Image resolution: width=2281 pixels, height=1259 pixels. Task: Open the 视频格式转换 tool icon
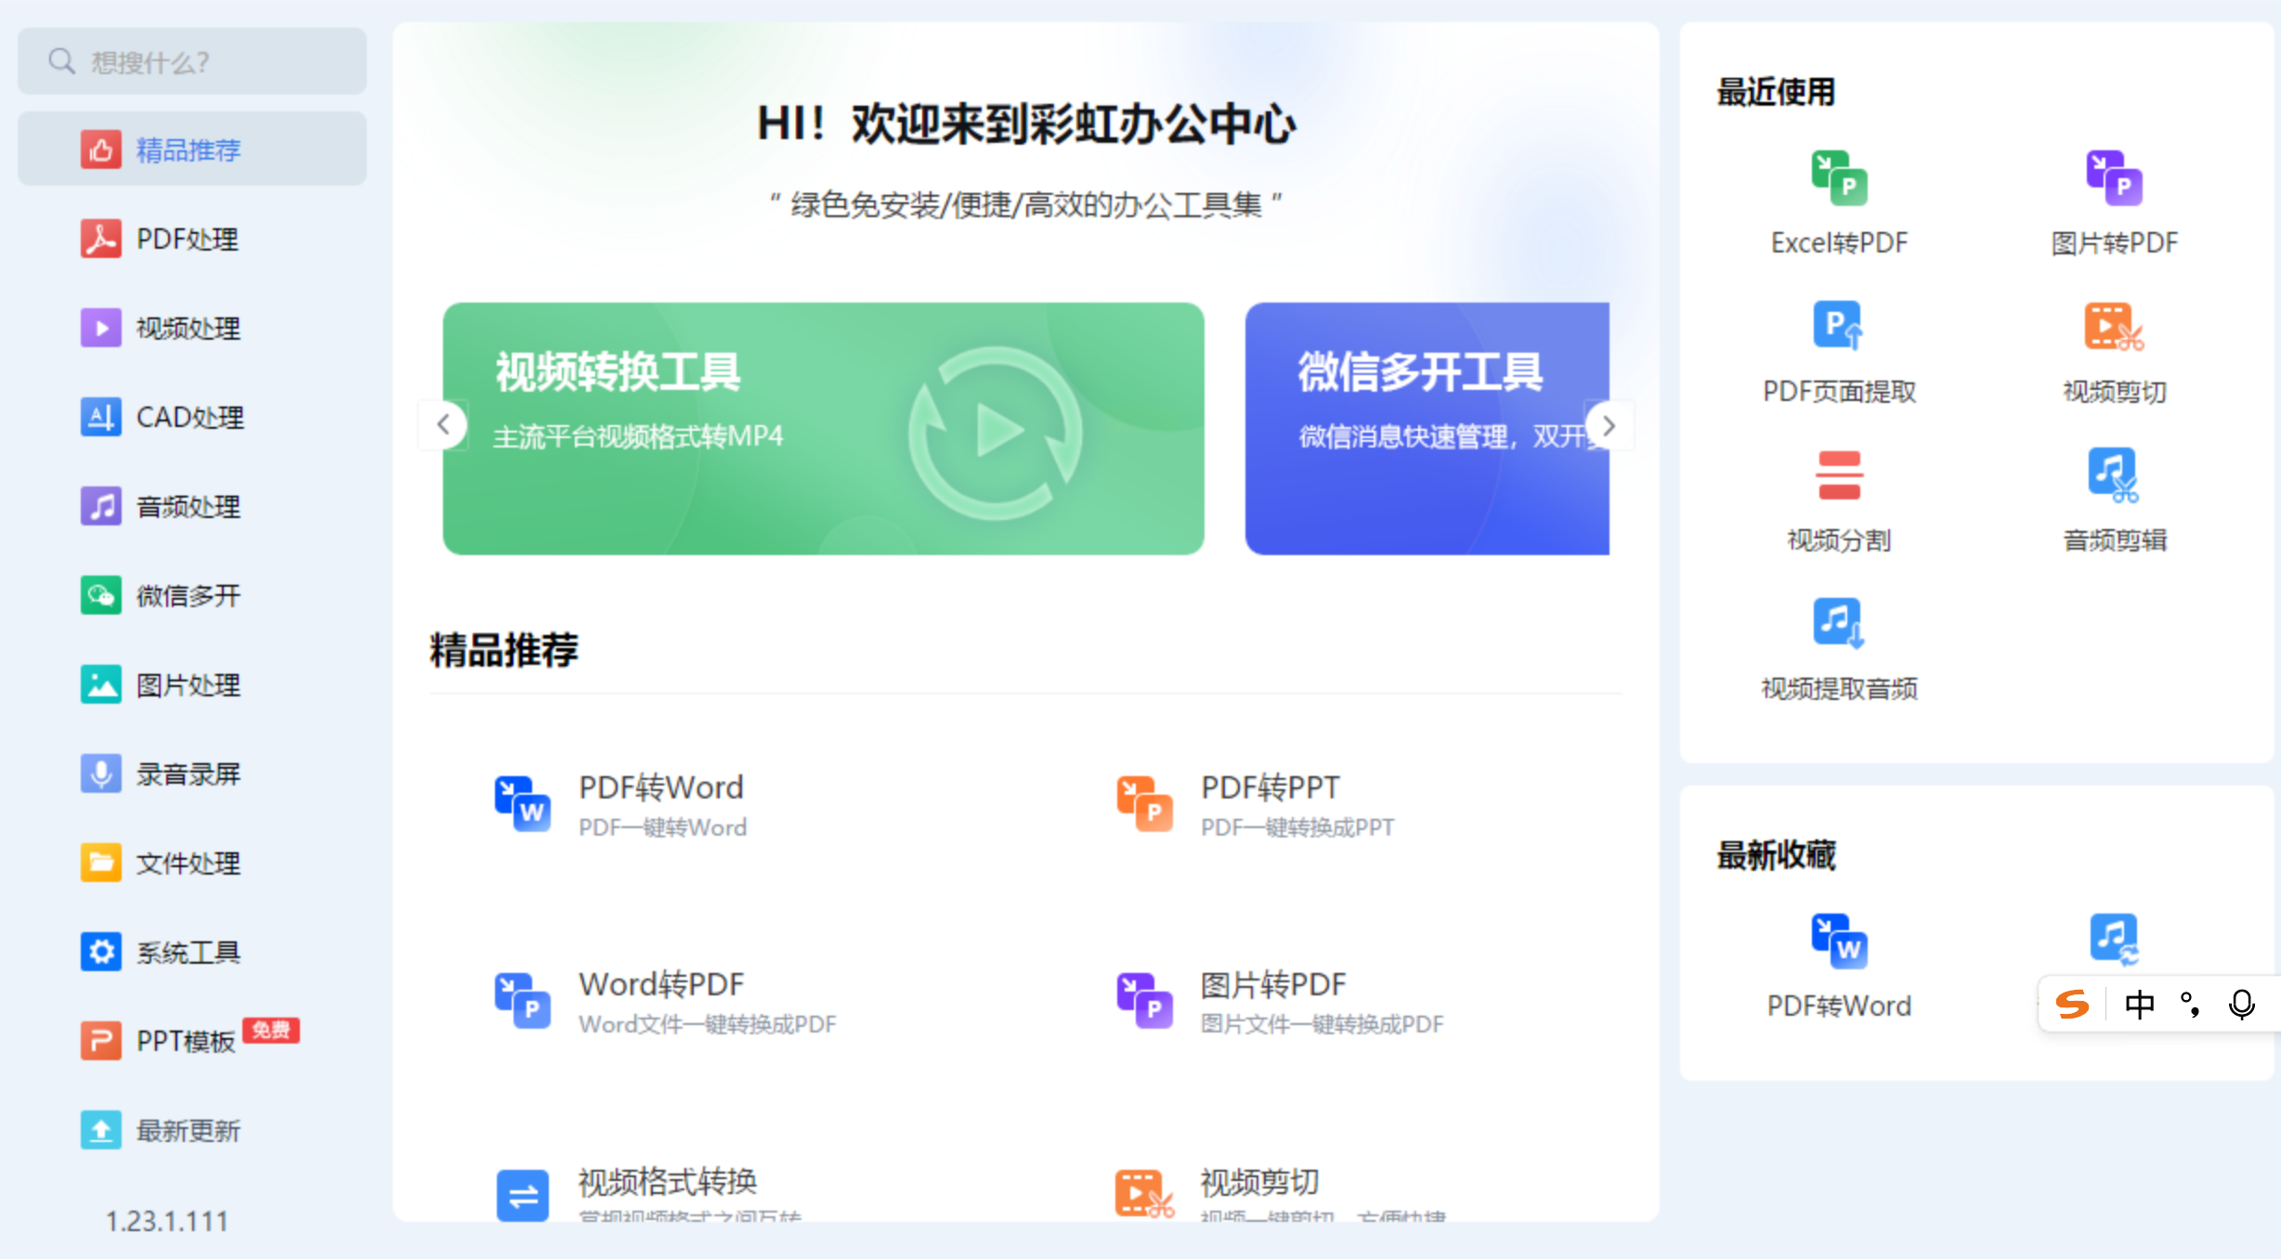(522, 1194)
